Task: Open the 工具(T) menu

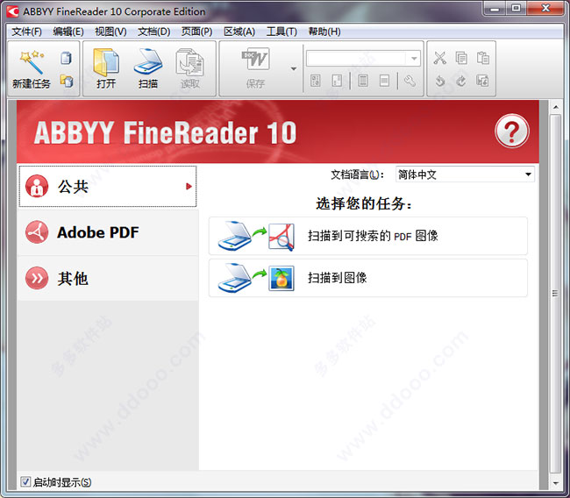Action: [281, 32]
